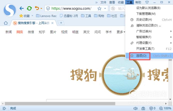Go to 视频 search category
Image resolution: width=173 pixels, height=111 pixels.
click(x=64, y=32)
